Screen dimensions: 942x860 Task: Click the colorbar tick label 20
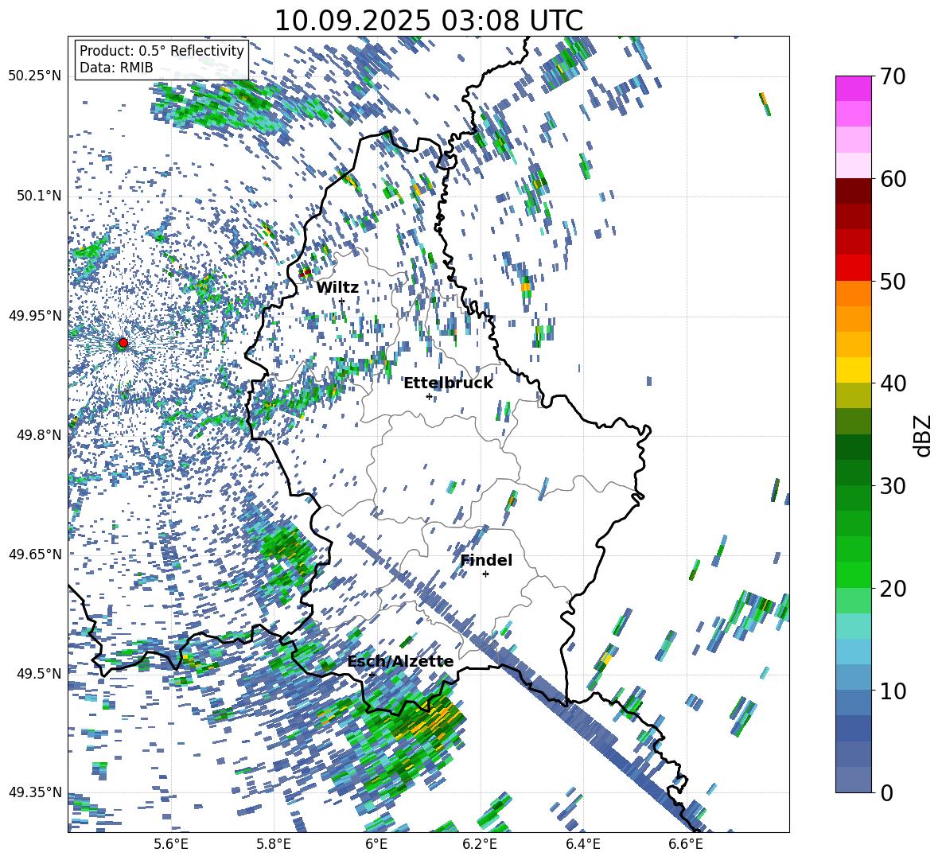[x=892, y=589]
